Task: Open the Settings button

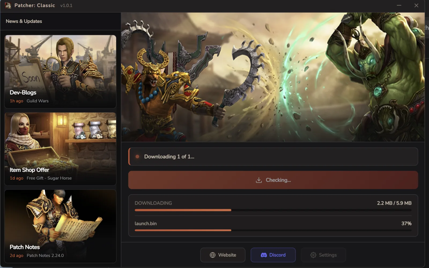Action: (x=323, y=255)
